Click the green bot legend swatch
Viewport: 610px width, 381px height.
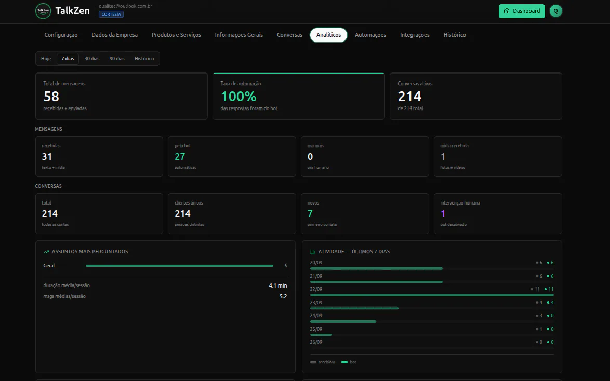coord(344,362)
